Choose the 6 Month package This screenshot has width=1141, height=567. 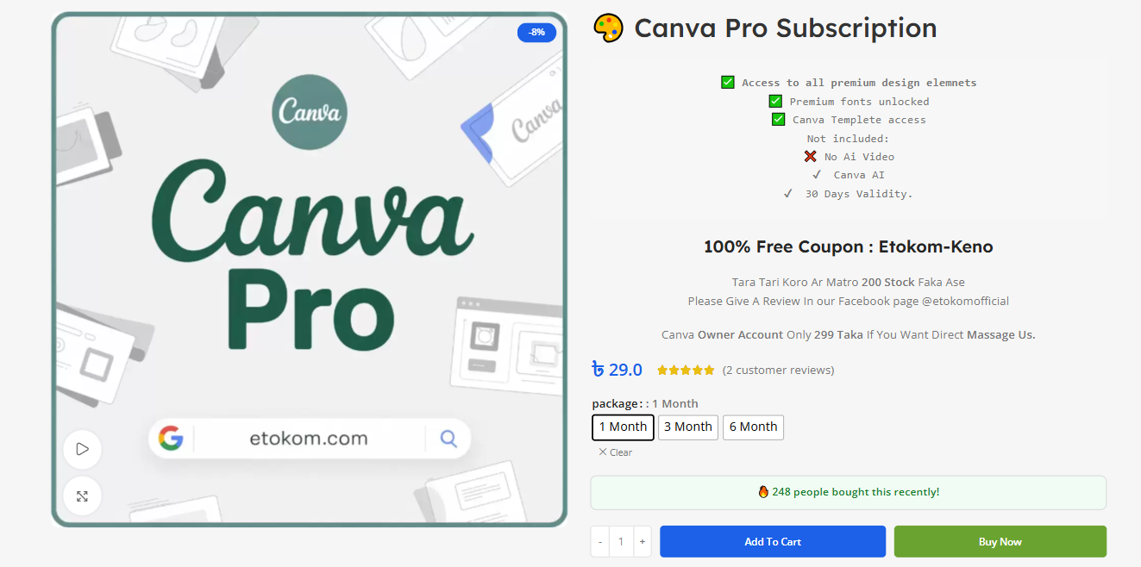tap(753, 427)
